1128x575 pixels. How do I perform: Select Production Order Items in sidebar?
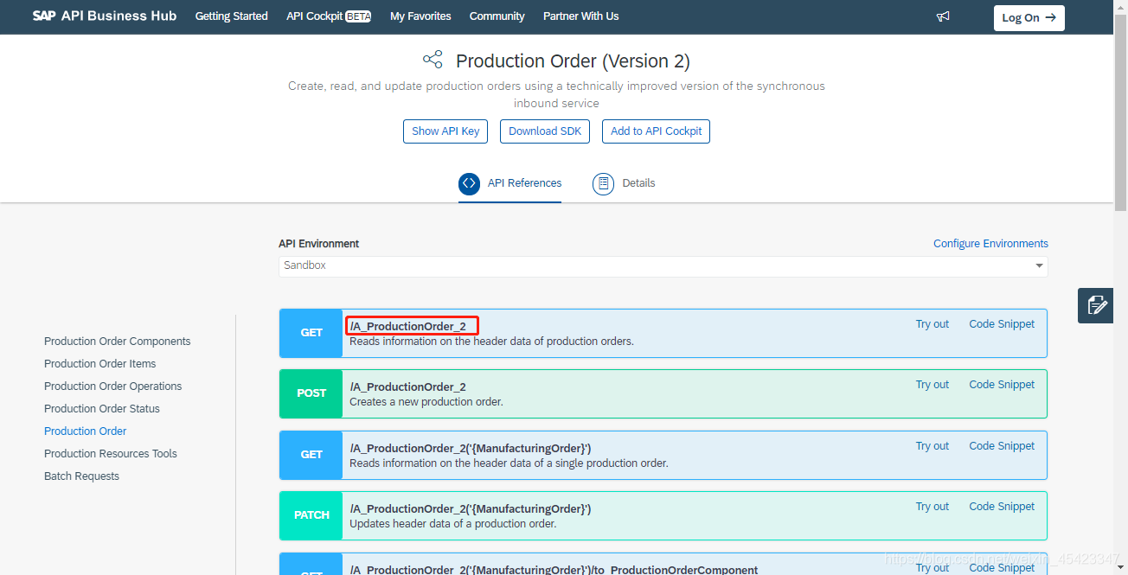click(x=99, y=364)
